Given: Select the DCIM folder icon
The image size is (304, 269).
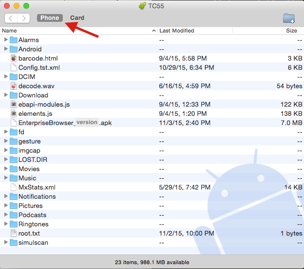Looking at the screenshot, I should pyautogui.click(x=14, y=77).
